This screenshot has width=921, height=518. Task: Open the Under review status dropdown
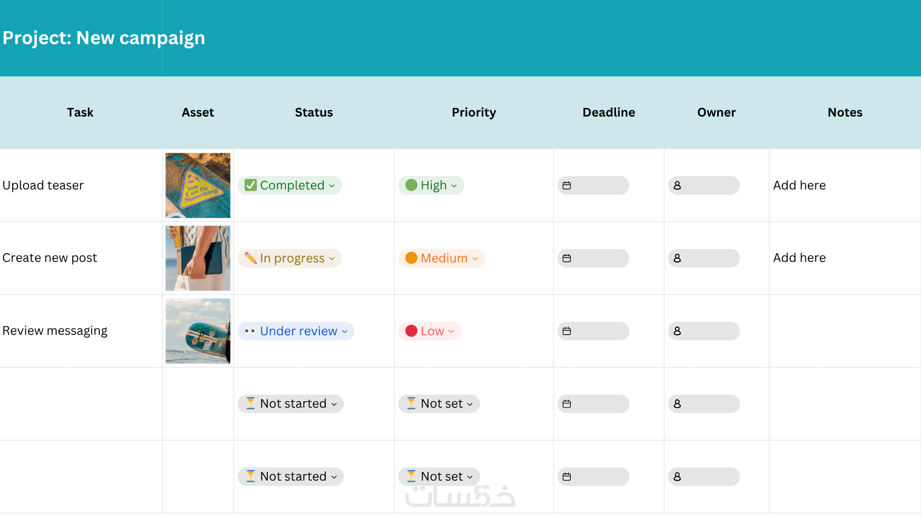[x=345, y=331]
